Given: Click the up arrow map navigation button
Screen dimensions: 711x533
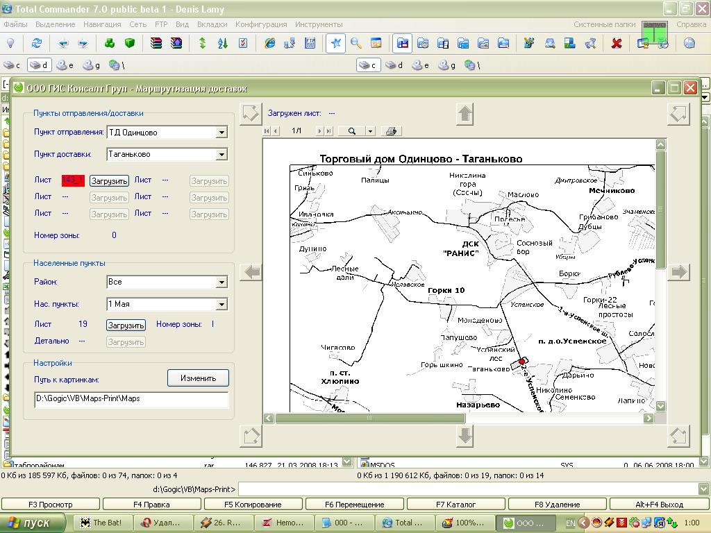Looking at the screenshot, I should pyautogui.click(x=465, y=114).
